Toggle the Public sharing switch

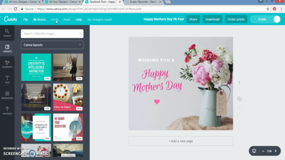point(265,19)
